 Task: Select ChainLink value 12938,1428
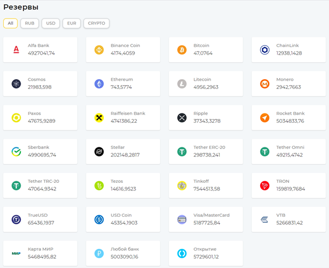[289, 53]
